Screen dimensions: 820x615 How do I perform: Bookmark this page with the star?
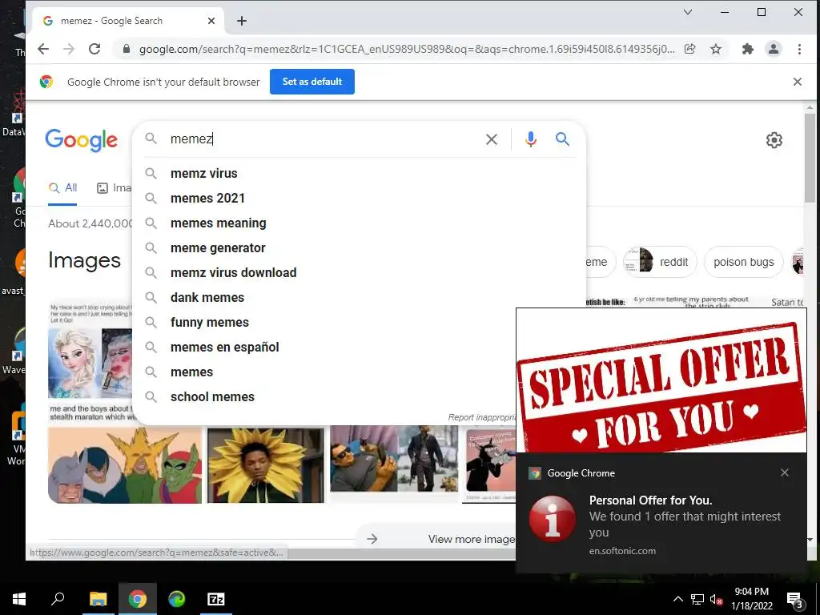pyautogui.click(x=716, y=49)
